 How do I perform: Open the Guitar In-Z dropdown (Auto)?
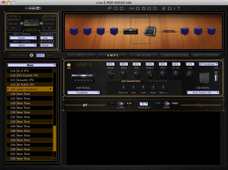(x=47, y=38)
